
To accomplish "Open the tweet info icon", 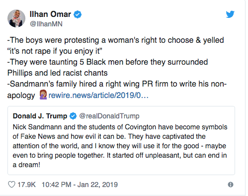I will (231, 185).
